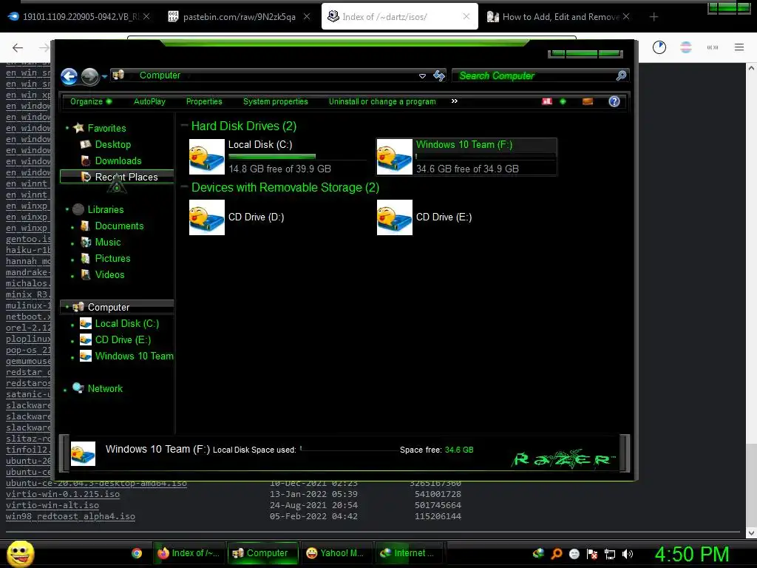
Task: Click the circular clock icon in browser toolbar
Action: (x=659, y=47)
